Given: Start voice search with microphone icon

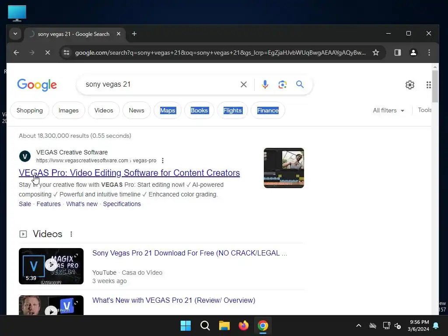Looking at the screenshot, I should [265, 84].
